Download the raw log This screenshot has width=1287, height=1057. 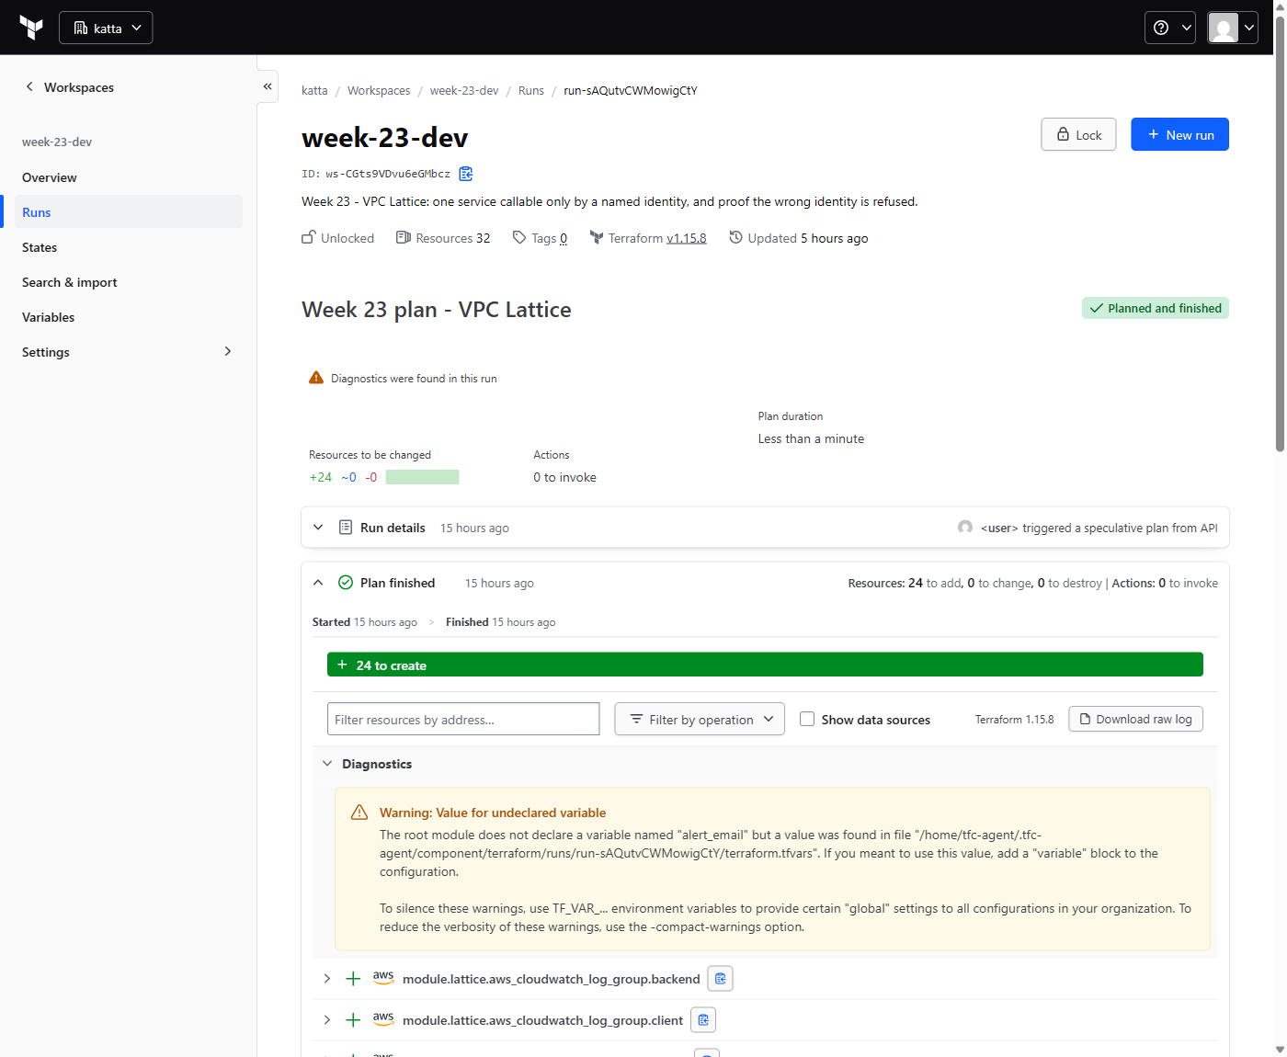tap(1135, 719)
